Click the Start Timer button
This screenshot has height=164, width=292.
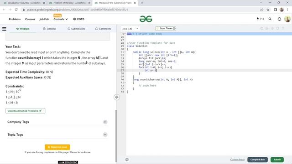coord(166,28)
